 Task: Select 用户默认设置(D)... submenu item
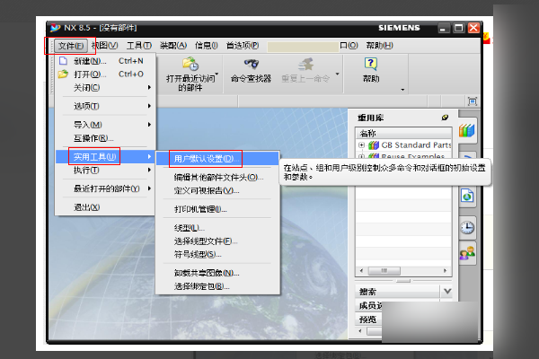point(217,159)
